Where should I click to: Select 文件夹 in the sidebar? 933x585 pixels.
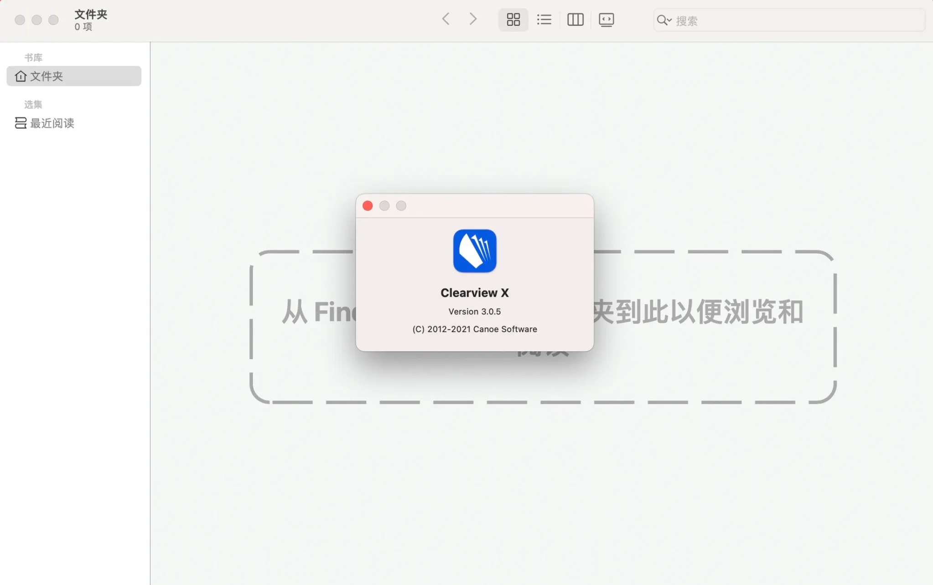click(74, 76)
